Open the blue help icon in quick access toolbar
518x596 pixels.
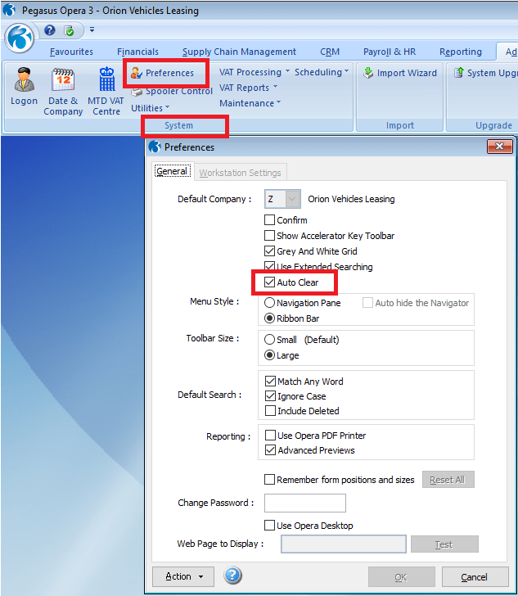50,30
